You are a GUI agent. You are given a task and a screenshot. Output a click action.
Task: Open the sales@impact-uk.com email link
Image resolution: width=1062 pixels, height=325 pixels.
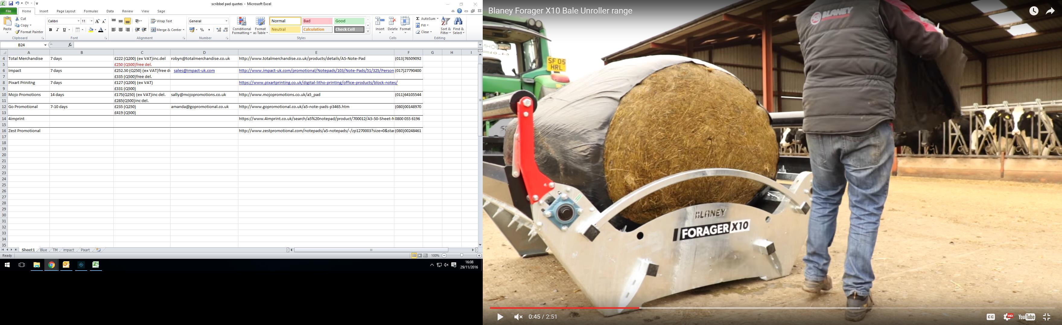[194, 71]
